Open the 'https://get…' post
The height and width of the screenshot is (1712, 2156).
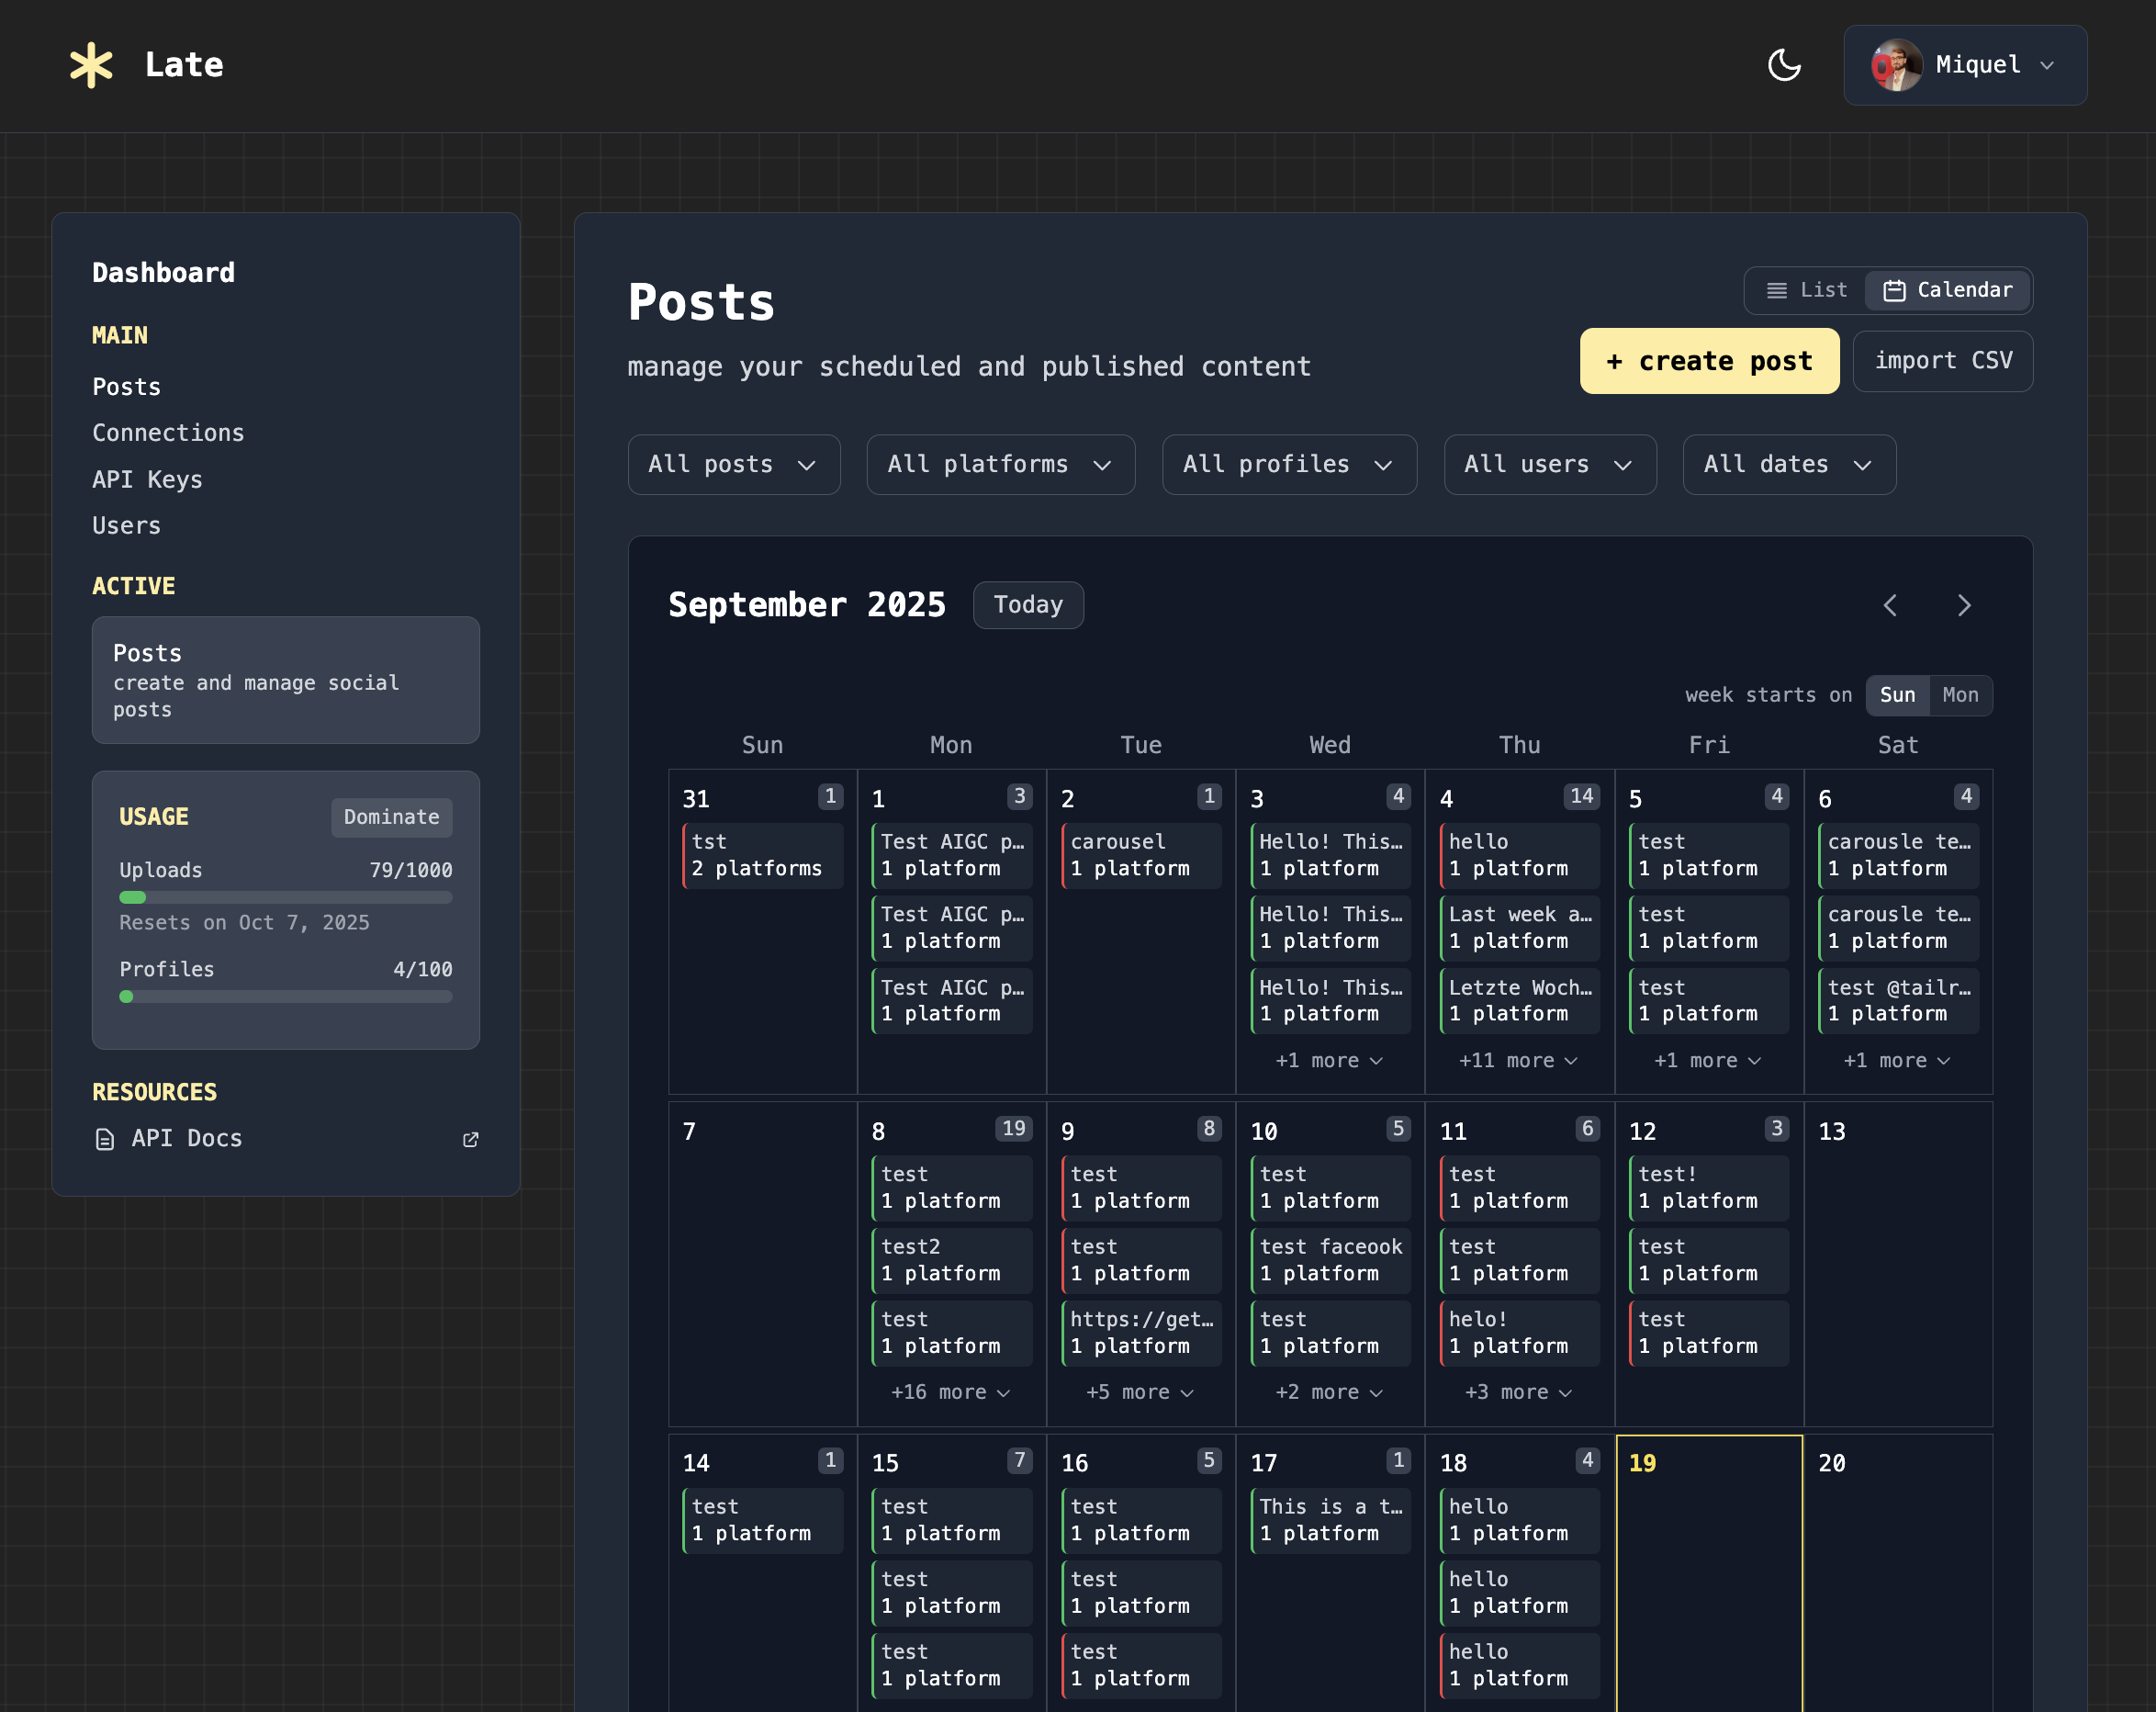[x=1141, y=1333]
